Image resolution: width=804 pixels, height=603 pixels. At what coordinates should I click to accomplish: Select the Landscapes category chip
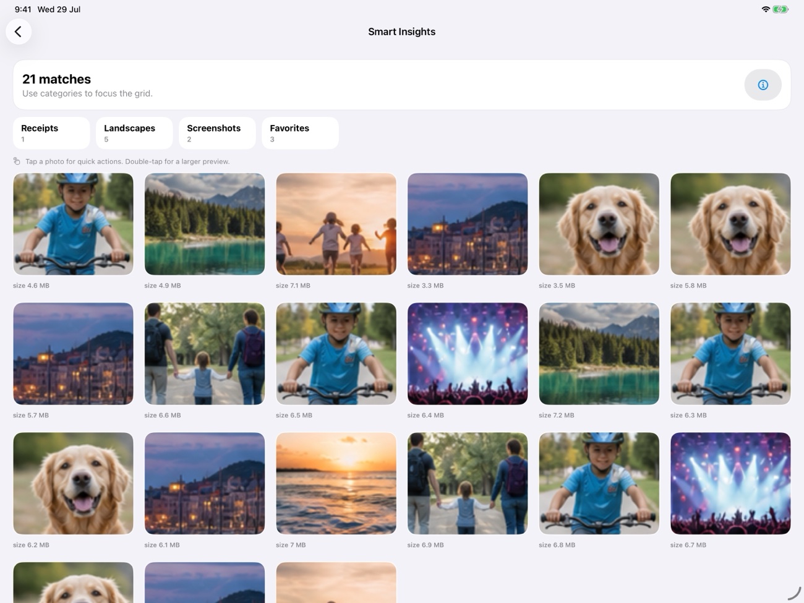[134, 133]
